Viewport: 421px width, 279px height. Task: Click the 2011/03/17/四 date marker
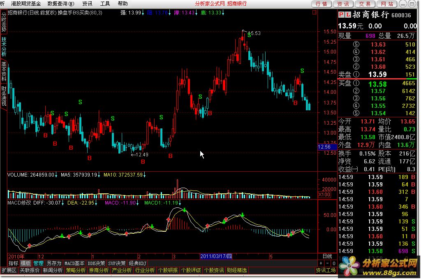(216, 256)
